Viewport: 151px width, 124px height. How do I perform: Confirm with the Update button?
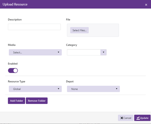click(x=142, y=118)
